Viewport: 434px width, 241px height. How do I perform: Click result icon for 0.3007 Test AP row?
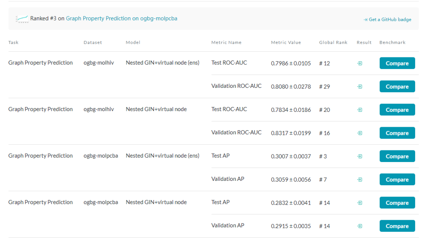360,156
